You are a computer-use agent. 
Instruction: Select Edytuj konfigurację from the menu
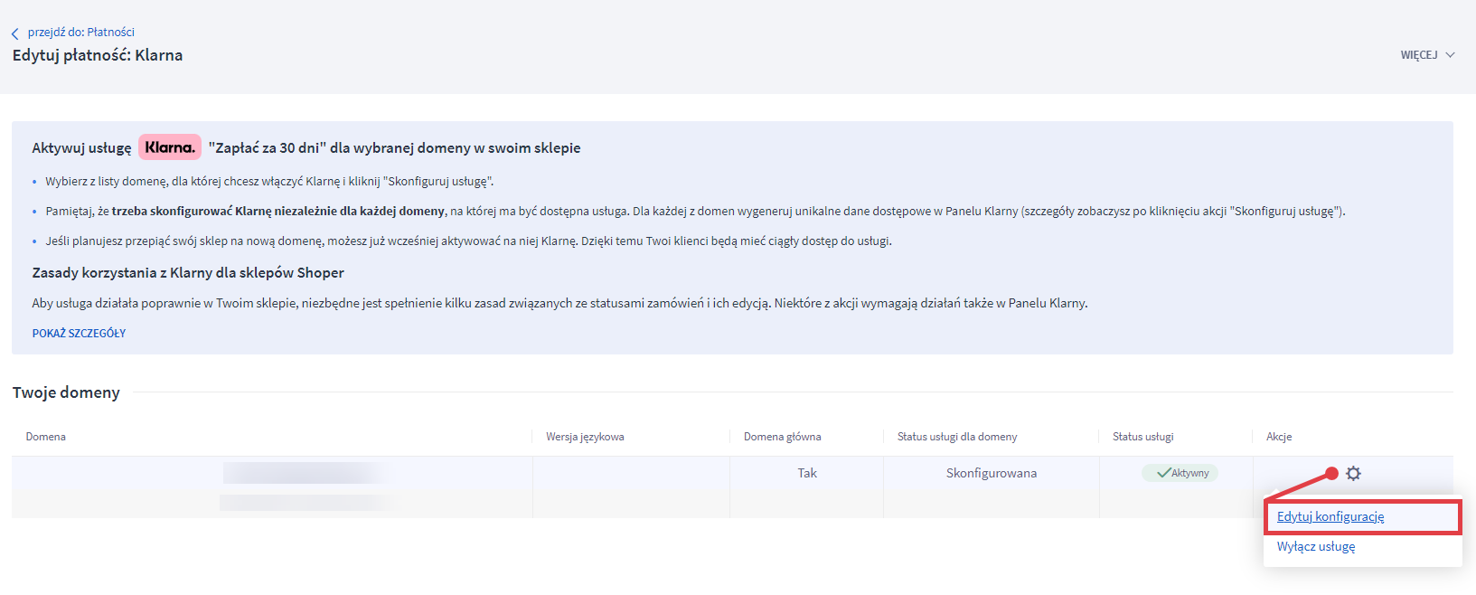[x=1330, y=516]
